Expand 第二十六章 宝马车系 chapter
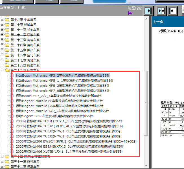 pyautogui.click(x=2, y=55)
